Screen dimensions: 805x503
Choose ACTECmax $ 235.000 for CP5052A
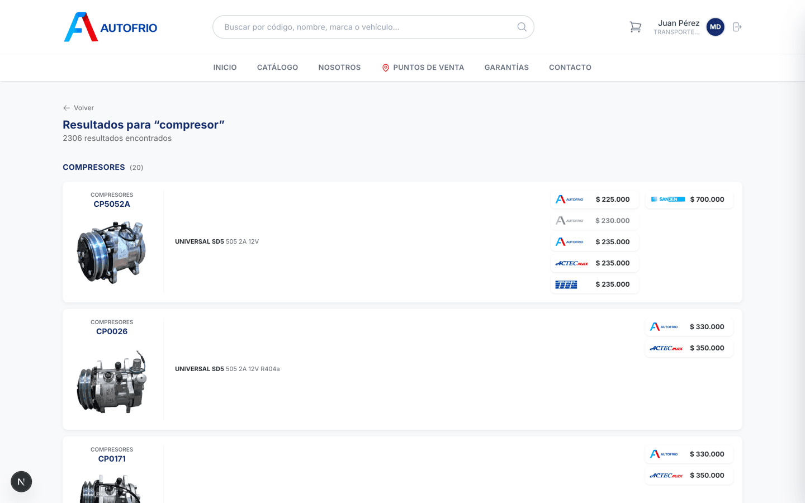(594, 263)
